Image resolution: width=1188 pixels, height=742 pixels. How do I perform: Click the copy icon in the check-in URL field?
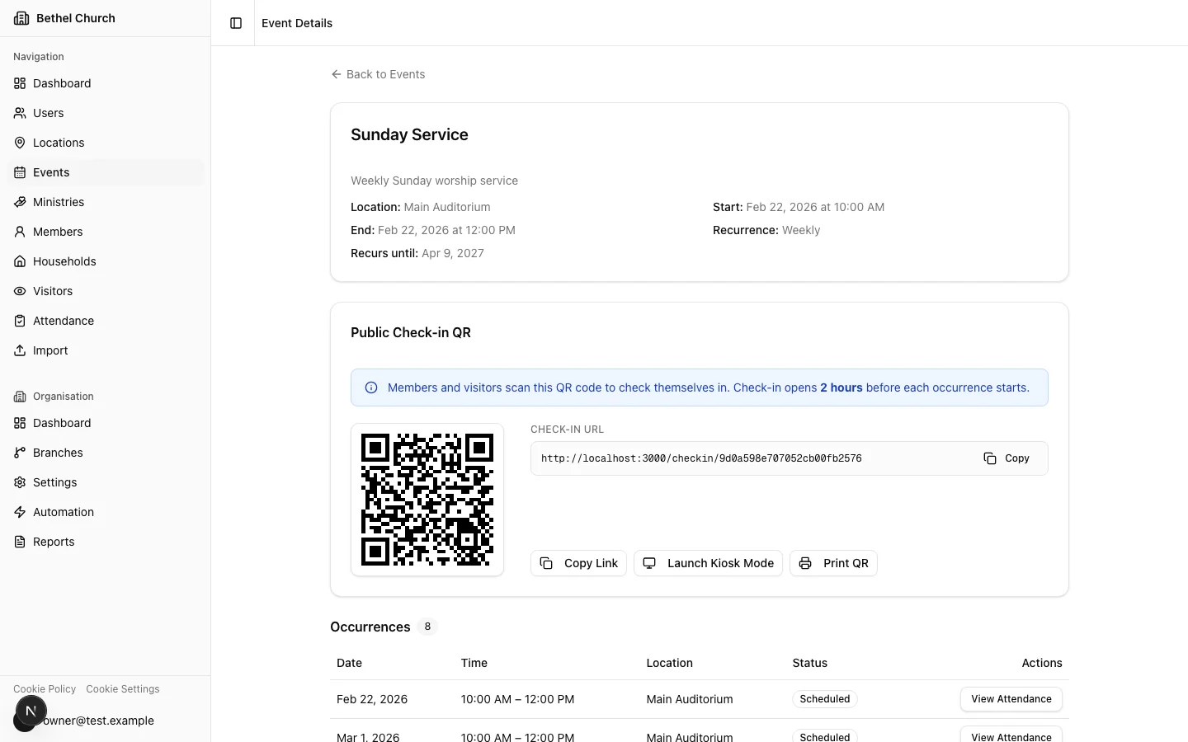pos(990,458)
